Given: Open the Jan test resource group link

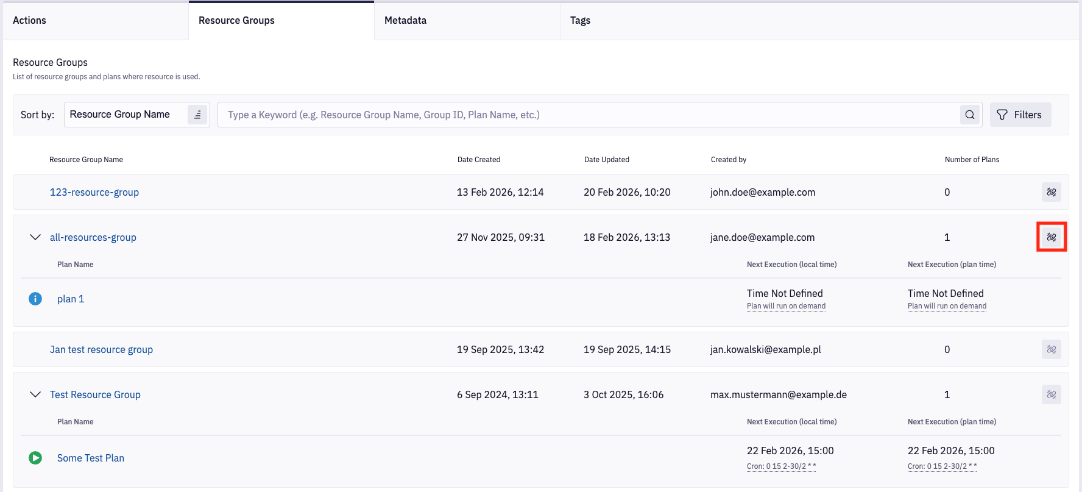Looking at the screenshot, I should [x=101, y=349].
